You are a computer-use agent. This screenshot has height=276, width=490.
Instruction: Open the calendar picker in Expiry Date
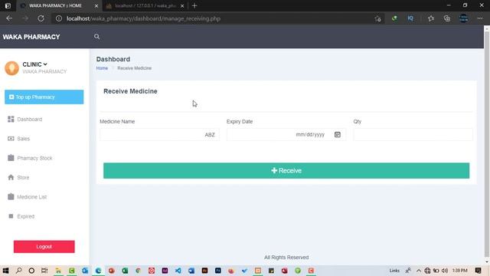click(x=338, y=135)
